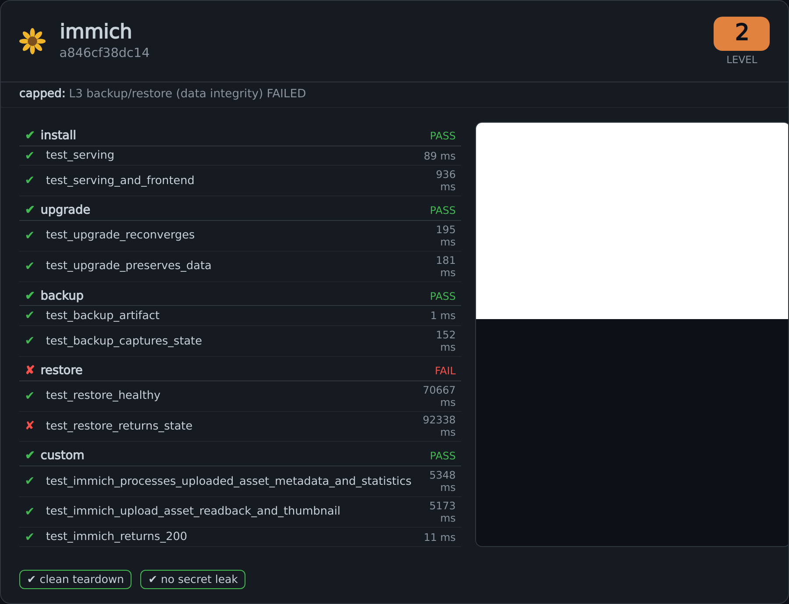Select the test_backup_captures_state test name

click(124, 341)
